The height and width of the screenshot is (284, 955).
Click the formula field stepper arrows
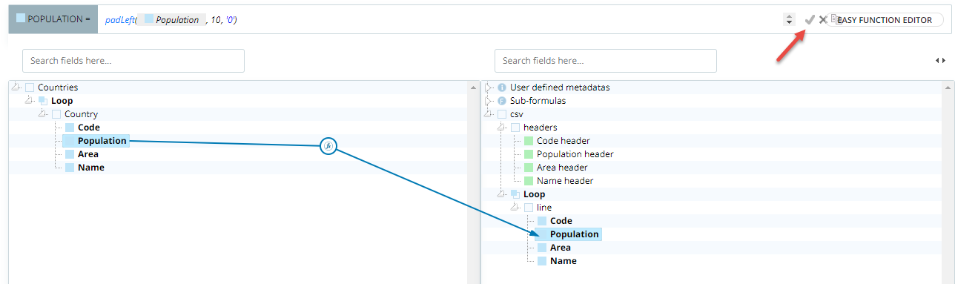789,19
